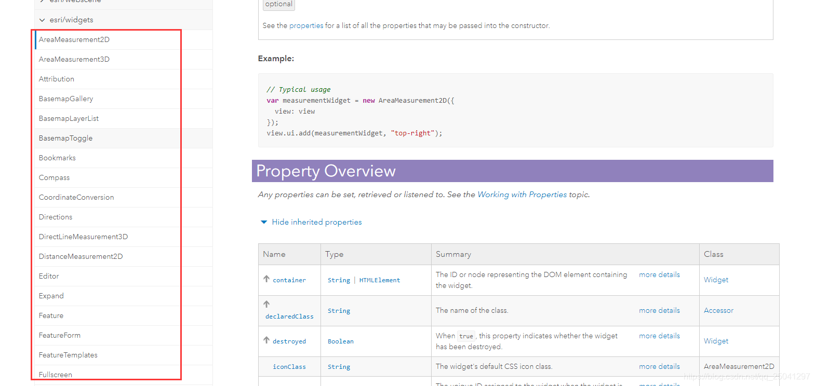Go to Directions widget page

(56, 217)
